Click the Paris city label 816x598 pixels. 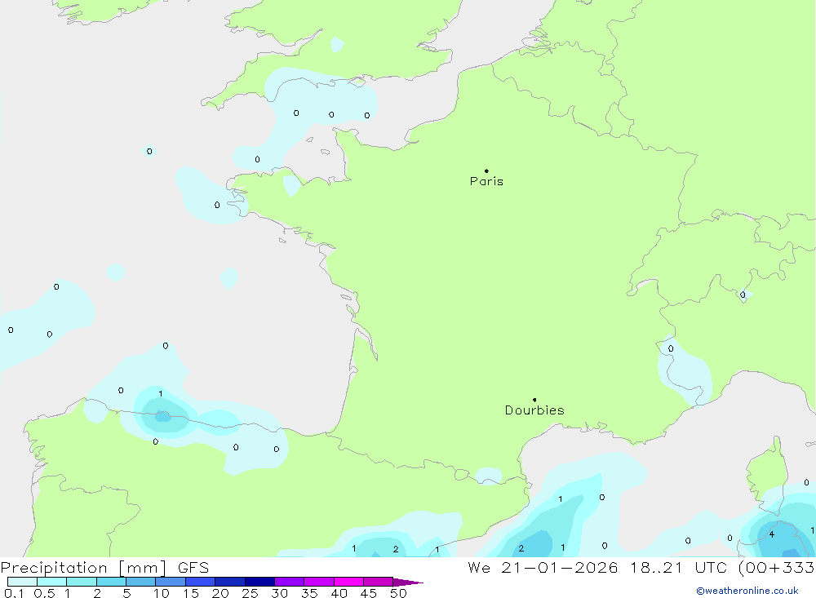[x=486, y=181]
